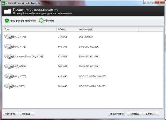Click Обновить label in the toolbar
The height and width of the screenshot is (120, 166).
49,21
